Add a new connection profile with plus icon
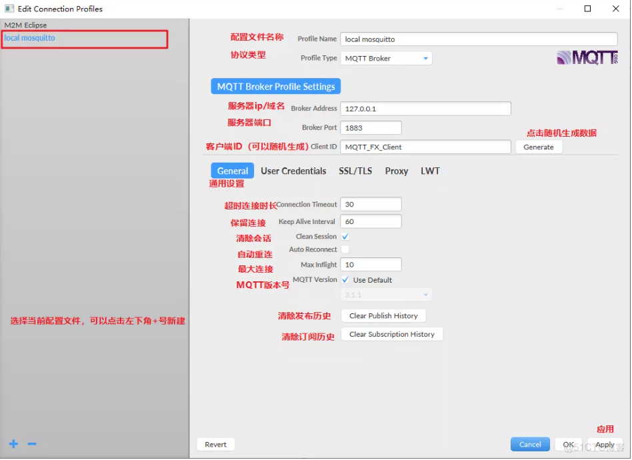 [x=13, y=444]
